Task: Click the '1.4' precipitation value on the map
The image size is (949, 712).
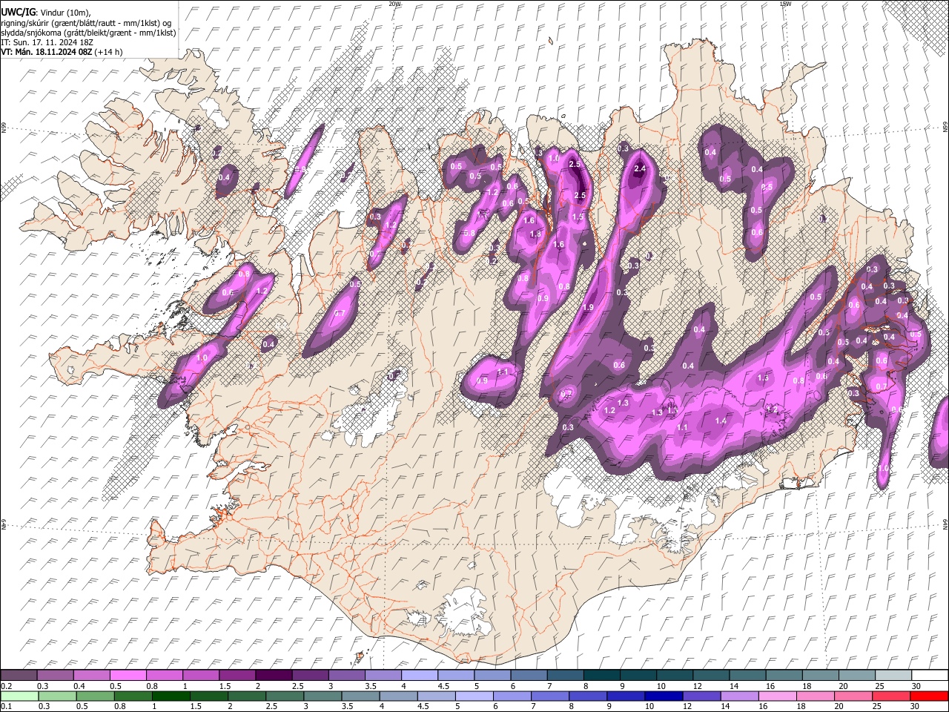Action: coord(721,421)
